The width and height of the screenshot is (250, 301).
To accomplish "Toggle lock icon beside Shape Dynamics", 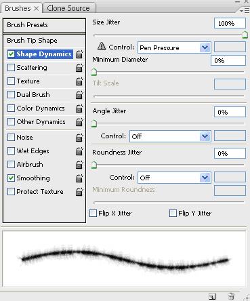I will (x=79, y=54).
